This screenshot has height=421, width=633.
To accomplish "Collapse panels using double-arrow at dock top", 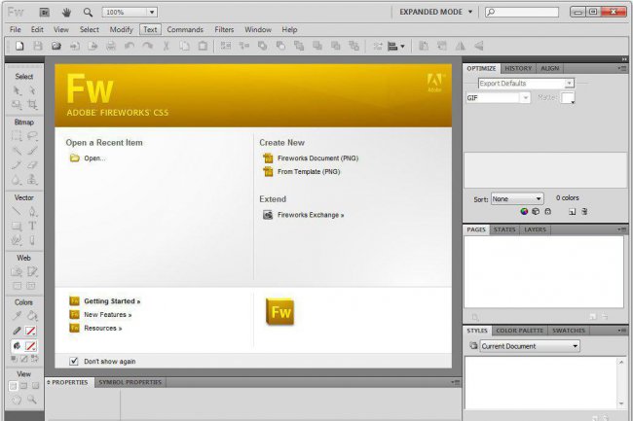I will click(623, 58).
